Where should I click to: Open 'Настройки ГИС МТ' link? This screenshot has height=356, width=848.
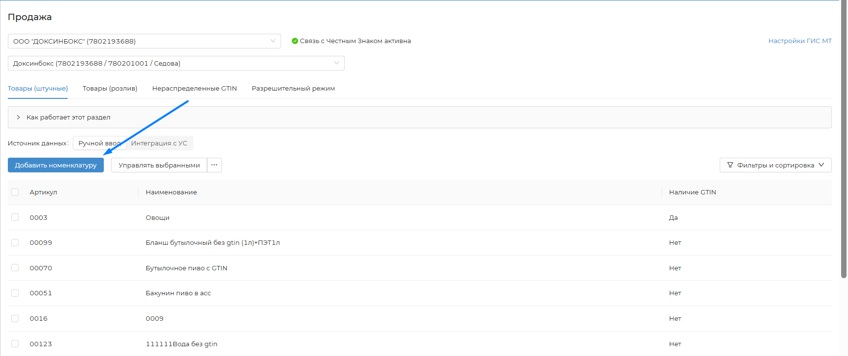pos(800,41)
